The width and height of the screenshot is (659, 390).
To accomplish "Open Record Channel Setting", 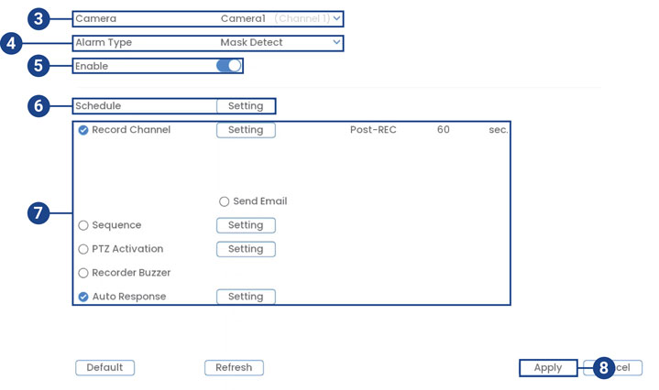I will [x=246, y=130].
